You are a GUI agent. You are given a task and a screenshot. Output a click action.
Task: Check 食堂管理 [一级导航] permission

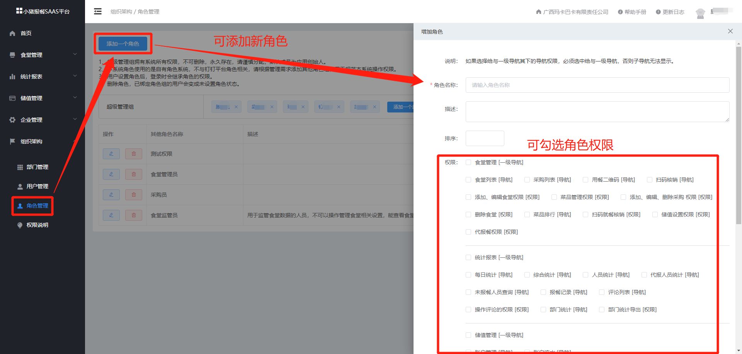(x=468, y=162)
